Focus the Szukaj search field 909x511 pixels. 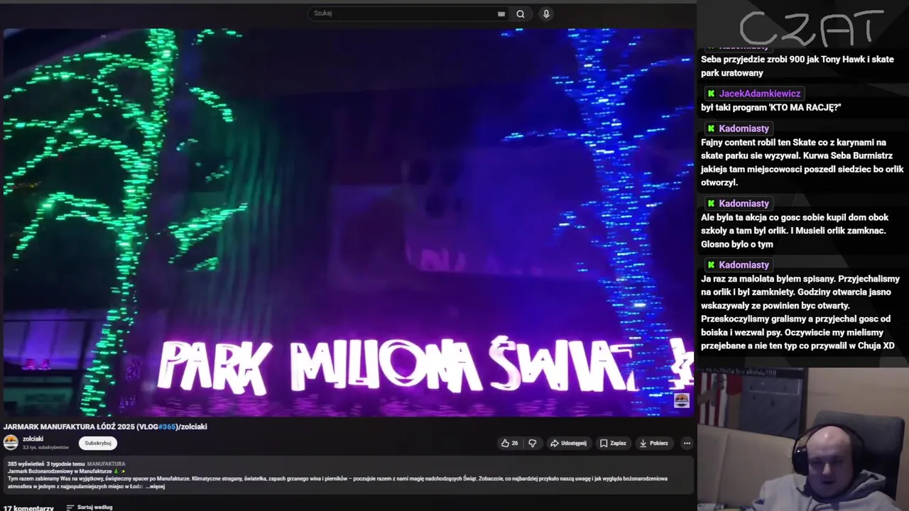pyautogui.click(x=405, y=13)
